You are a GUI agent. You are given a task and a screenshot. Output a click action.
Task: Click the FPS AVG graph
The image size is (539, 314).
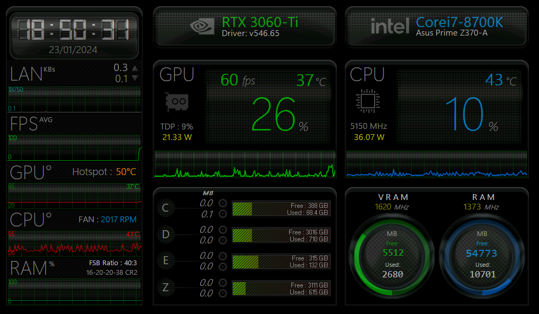(74, 148)
